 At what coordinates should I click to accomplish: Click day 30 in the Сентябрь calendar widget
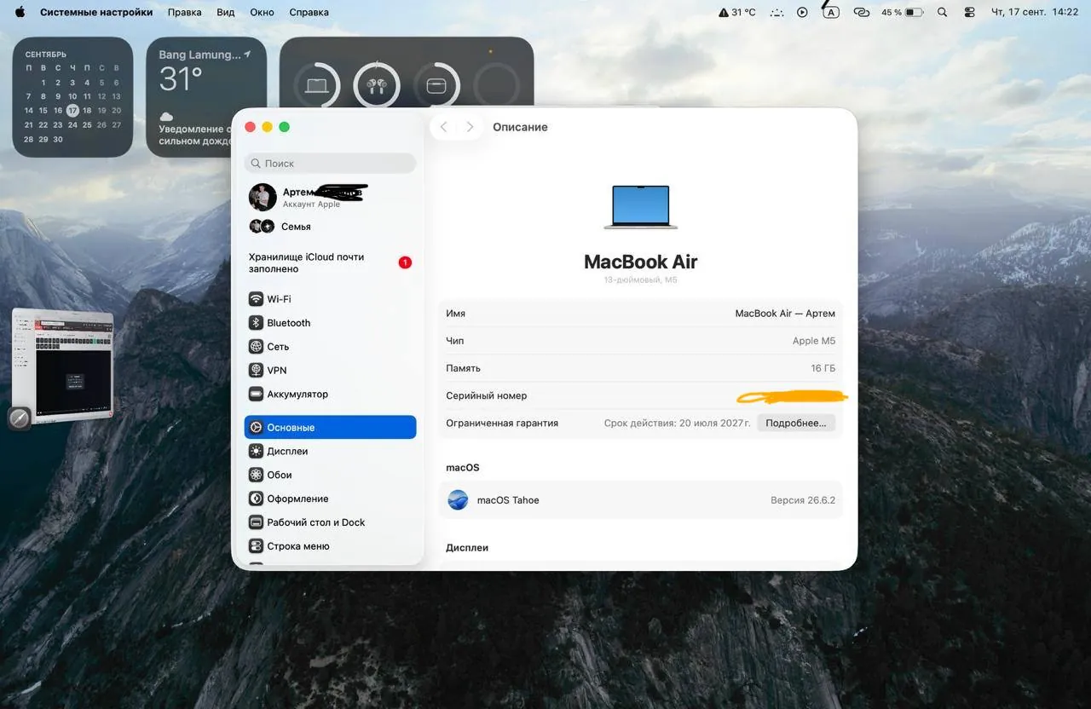click(x=58, y=139)
